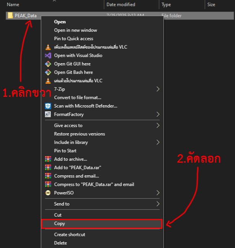Viewport: 235px width, 248px height.
Task: Click the Git Bash icon
Action: pyautogui.click(x=48, y=72)
